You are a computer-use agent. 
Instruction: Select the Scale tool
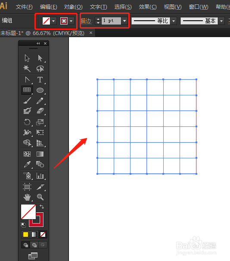(x=40, y=122)
